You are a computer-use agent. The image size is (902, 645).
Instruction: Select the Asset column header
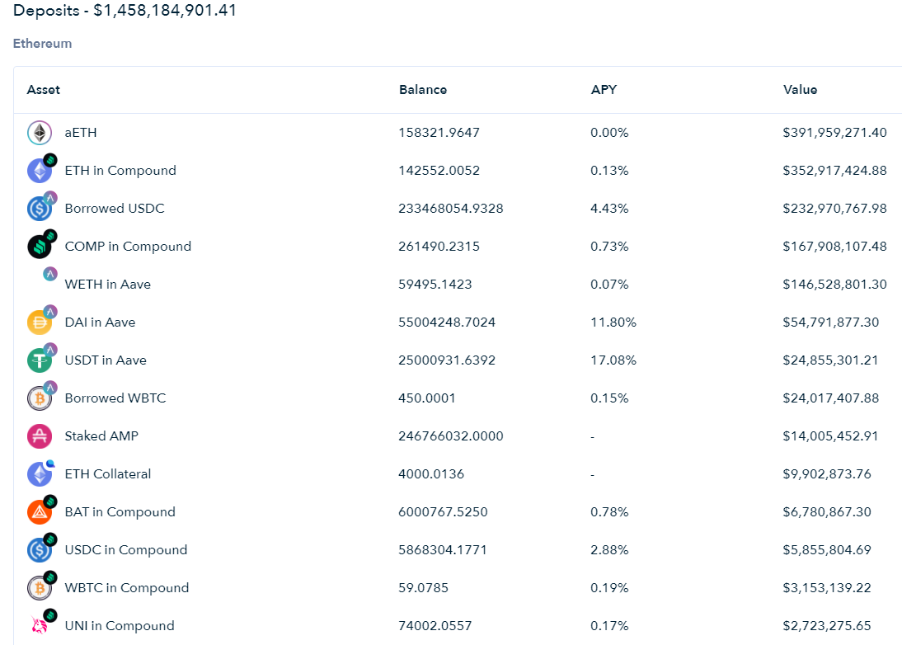point(43,90)
